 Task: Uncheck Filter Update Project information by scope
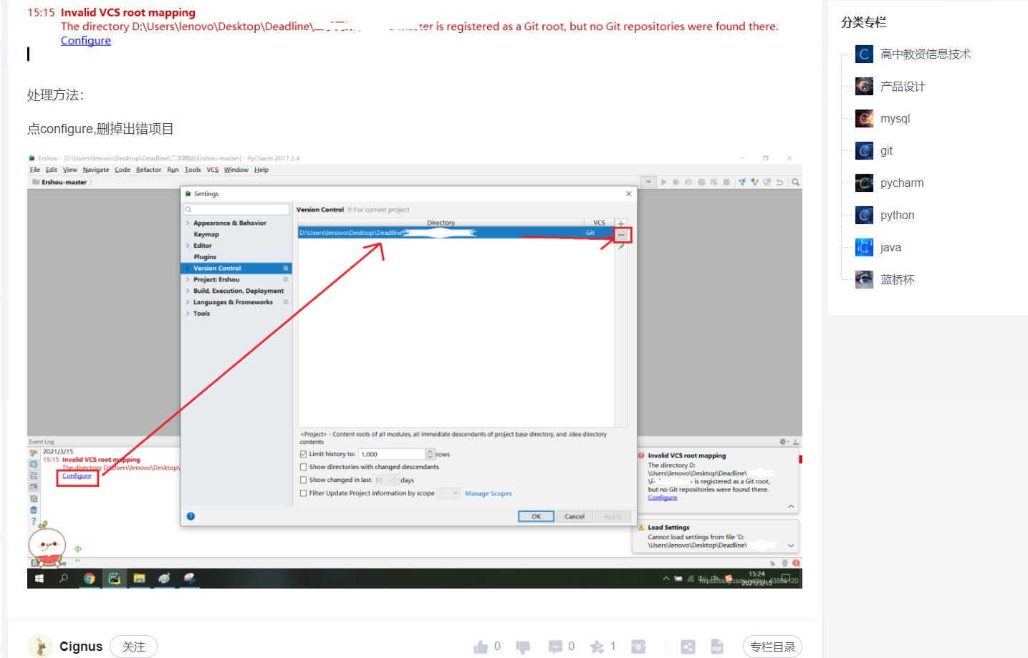(x=304, y=493)
